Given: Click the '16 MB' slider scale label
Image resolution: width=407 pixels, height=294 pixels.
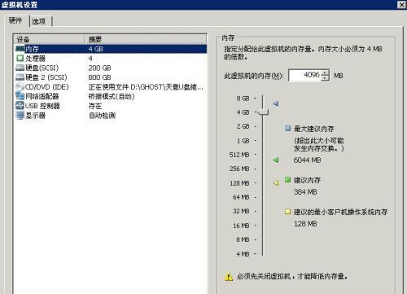Looking at the screenshot, I should click(x=241, y=226).
